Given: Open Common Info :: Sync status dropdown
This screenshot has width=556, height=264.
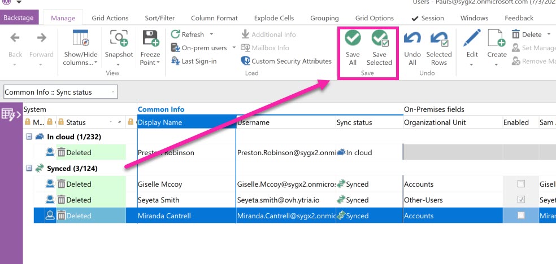Looking at the screenshot, I should [x=114, y=92].
